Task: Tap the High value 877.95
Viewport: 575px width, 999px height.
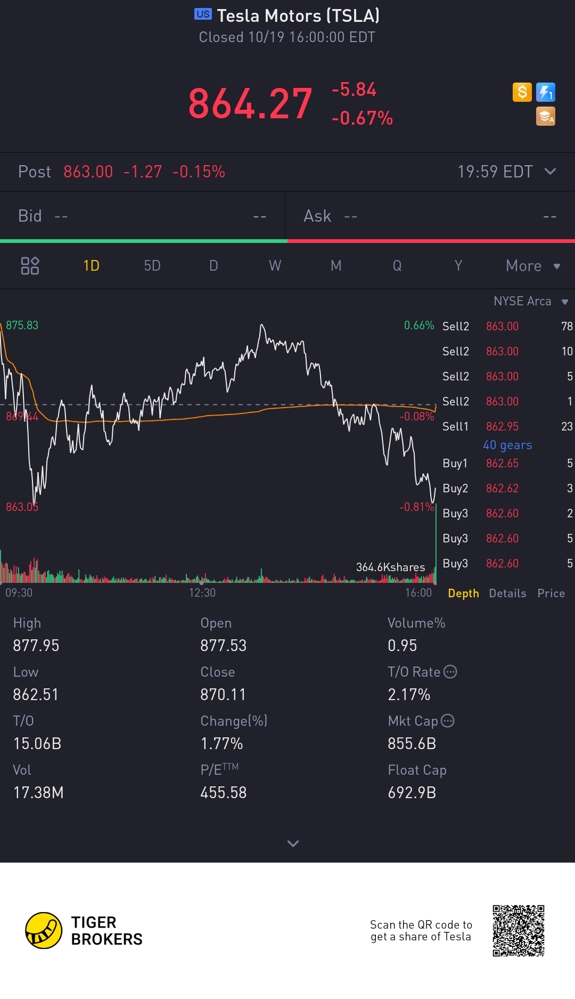Action: [x=36, y=645]
